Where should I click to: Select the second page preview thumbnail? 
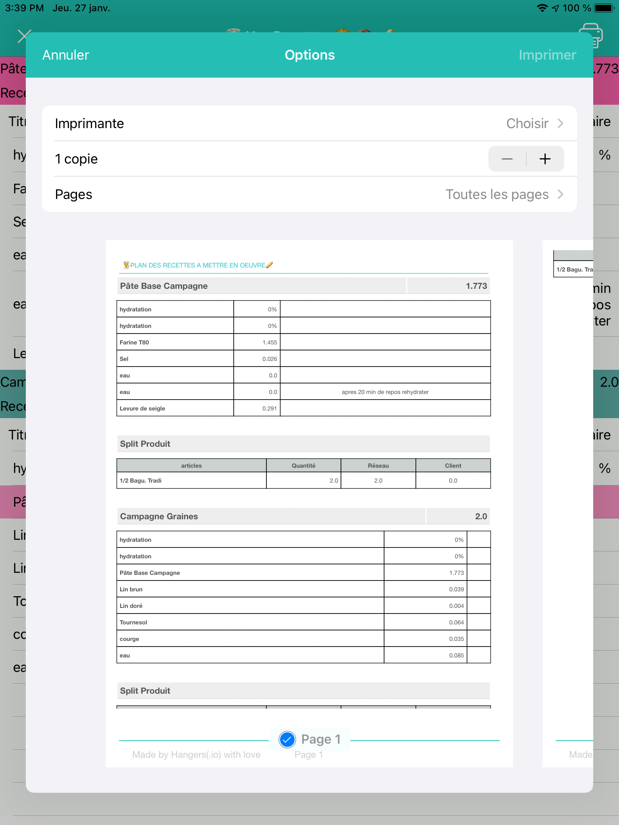pos(568,504)
